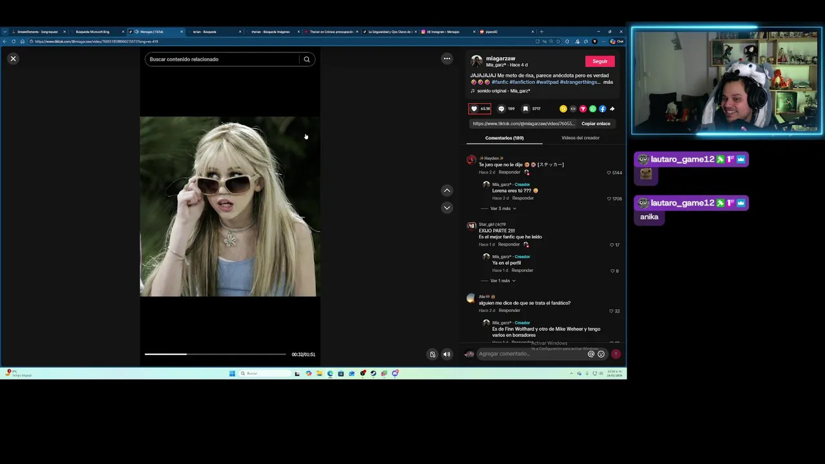Viewport: 825px width, 464px height.
Task: Switch to Comentarios (189) tab
Action: coord(504,138)
